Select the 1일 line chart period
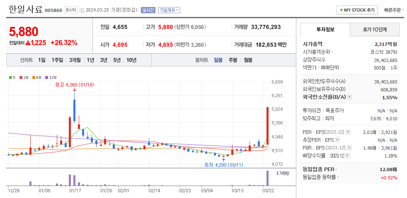Viewport: 407px width, 198px height. (41, 60)
